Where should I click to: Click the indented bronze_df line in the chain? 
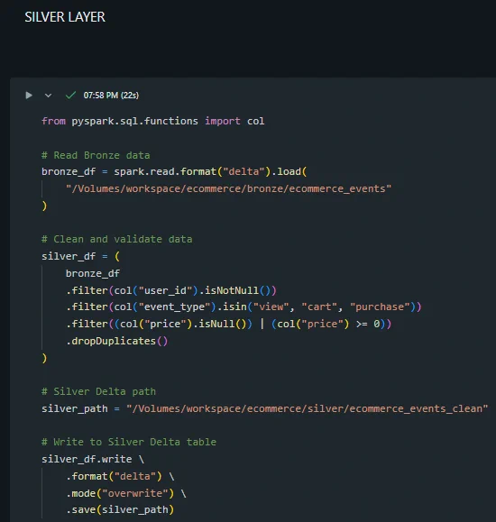pos(93,274)
